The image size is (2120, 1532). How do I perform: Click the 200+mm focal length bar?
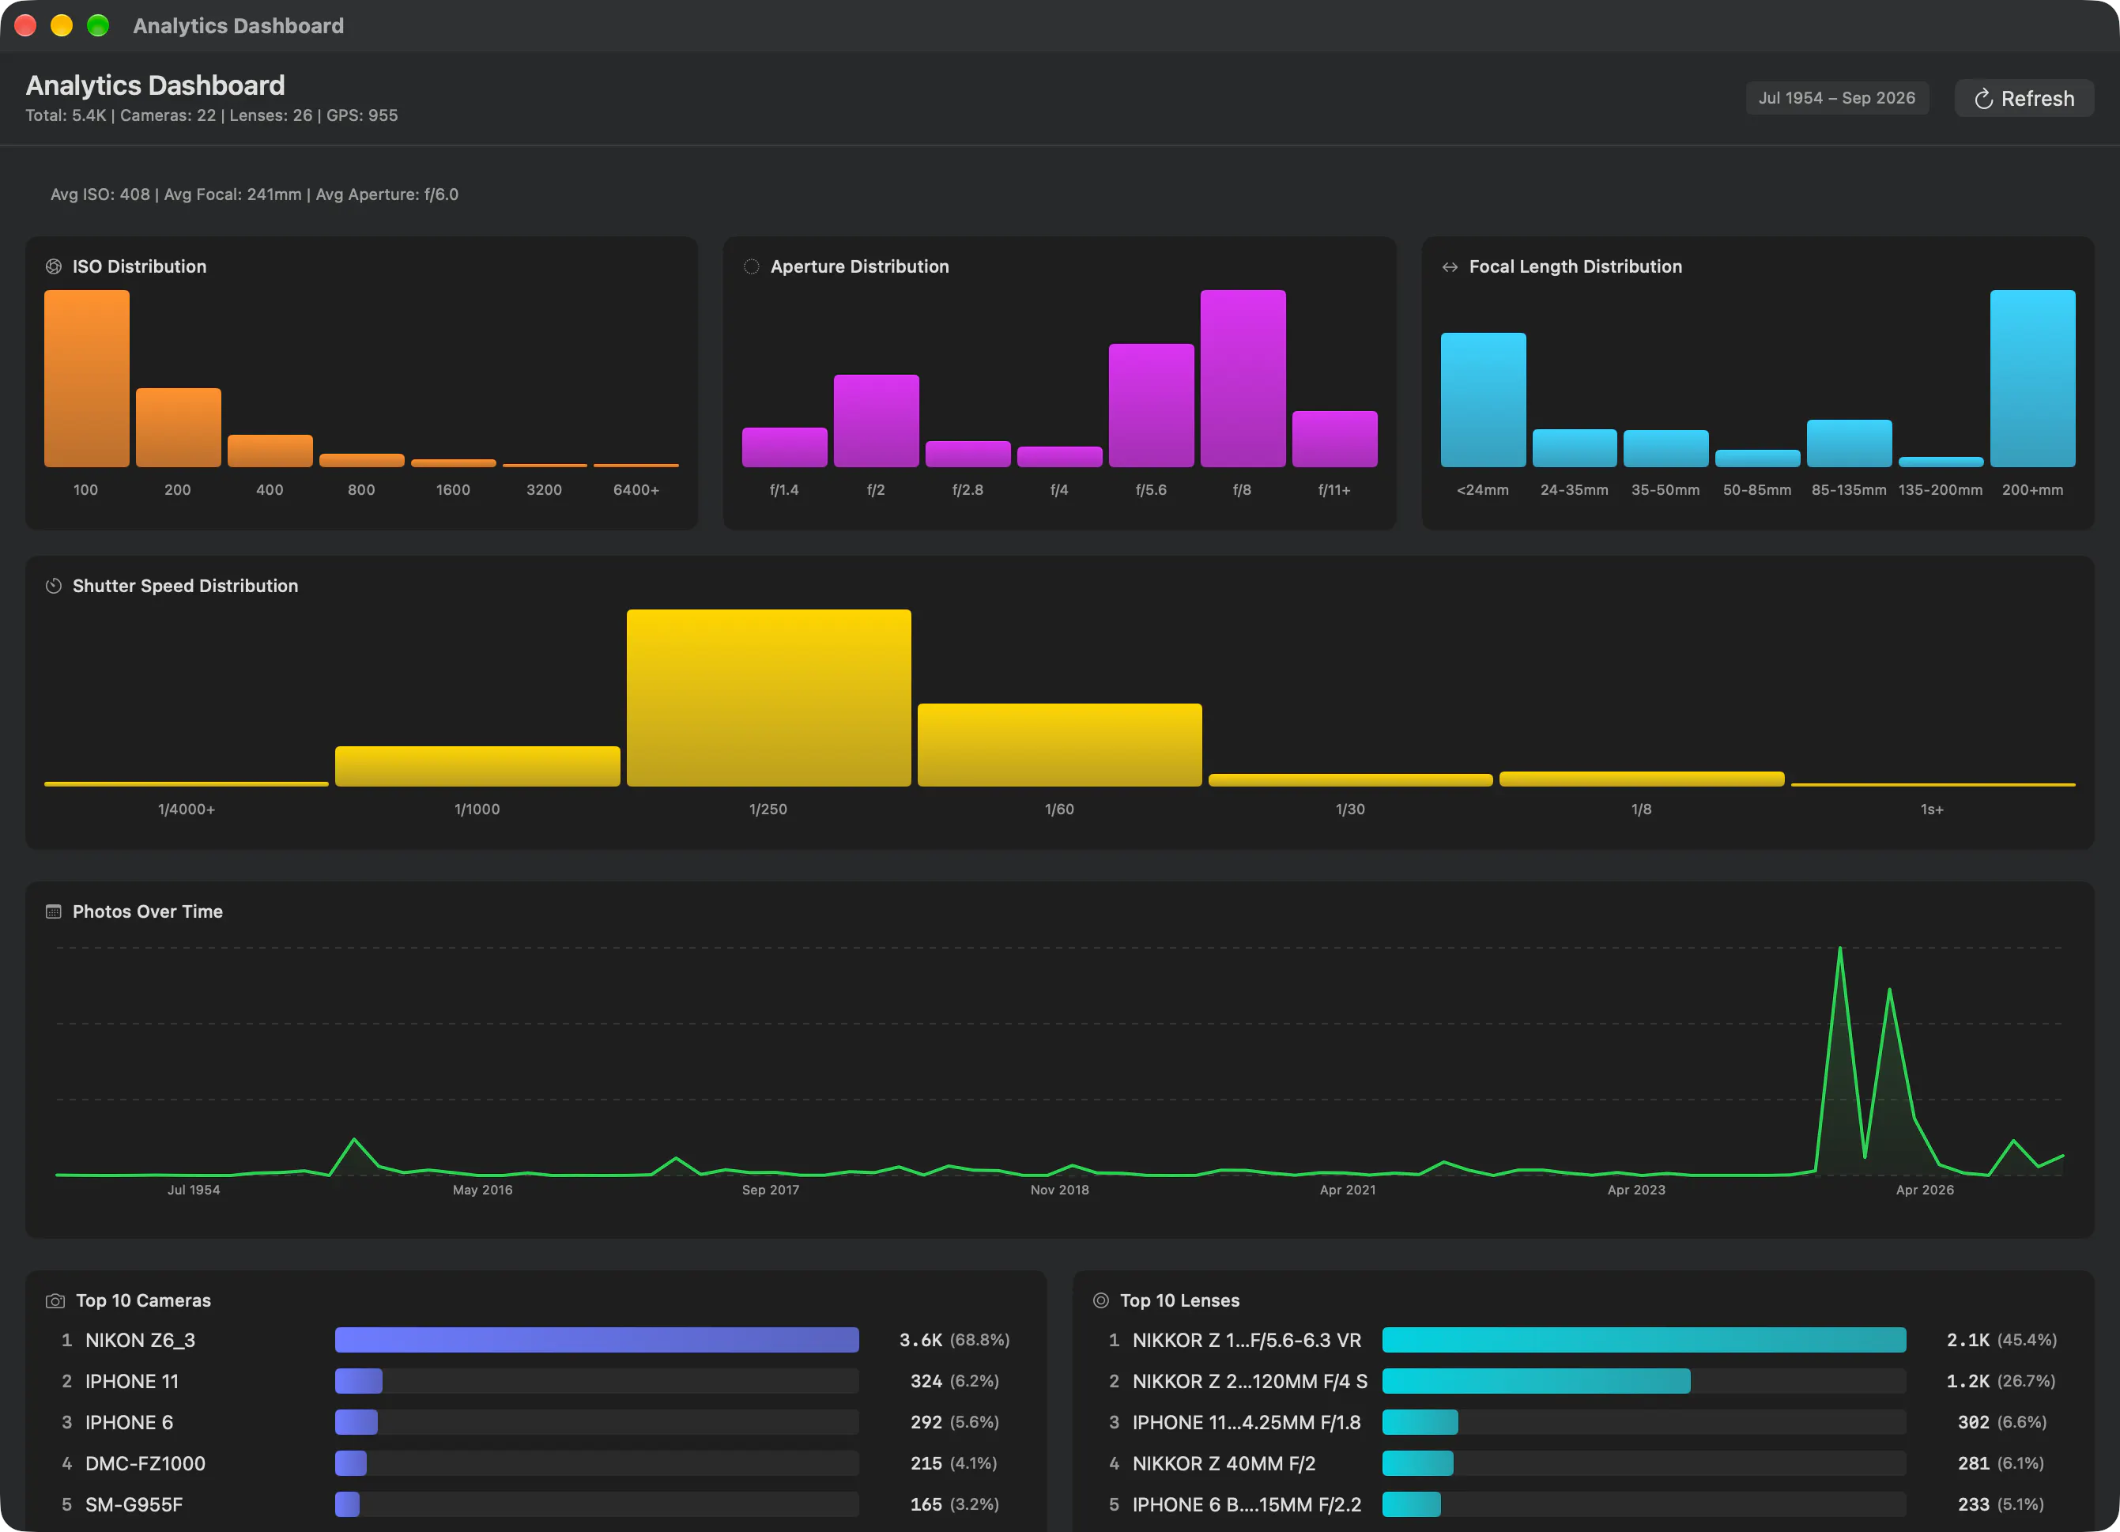2032,379
